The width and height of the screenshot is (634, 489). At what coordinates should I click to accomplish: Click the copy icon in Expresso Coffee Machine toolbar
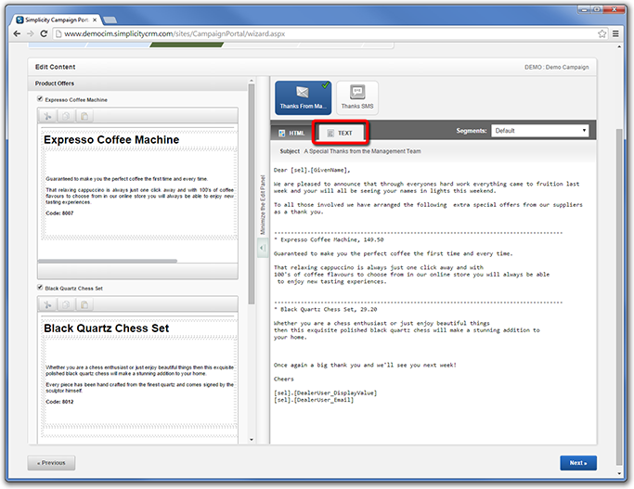tap(66, 116)
